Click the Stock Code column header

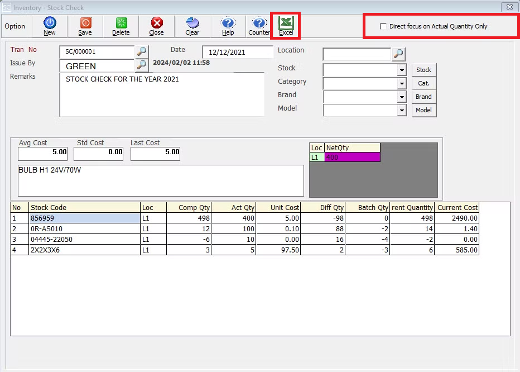click(85, 208)
